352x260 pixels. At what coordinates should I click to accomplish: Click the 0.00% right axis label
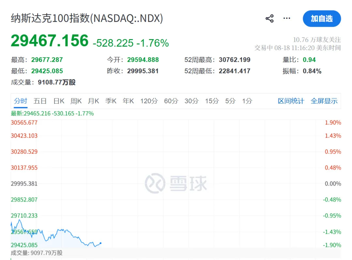point(333,184)
